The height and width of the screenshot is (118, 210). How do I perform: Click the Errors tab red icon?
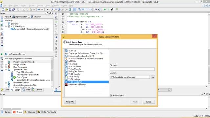pos(14,112)
